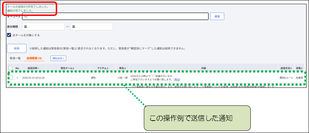Focus the キーワード search input field
The image size is (309, 133).
point(115,17)
